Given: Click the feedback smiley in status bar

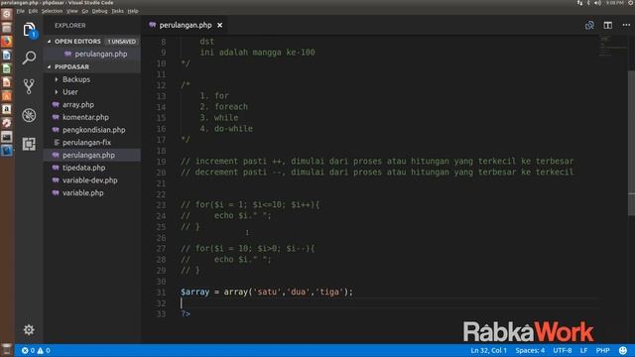Looking at the screenshot, I should (623, 350).
